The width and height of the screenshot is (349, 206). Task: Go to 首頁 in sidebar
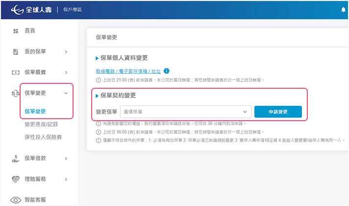click(30, 31)
